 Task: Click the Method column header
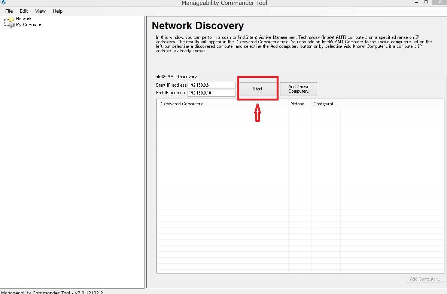click(299, 104)
